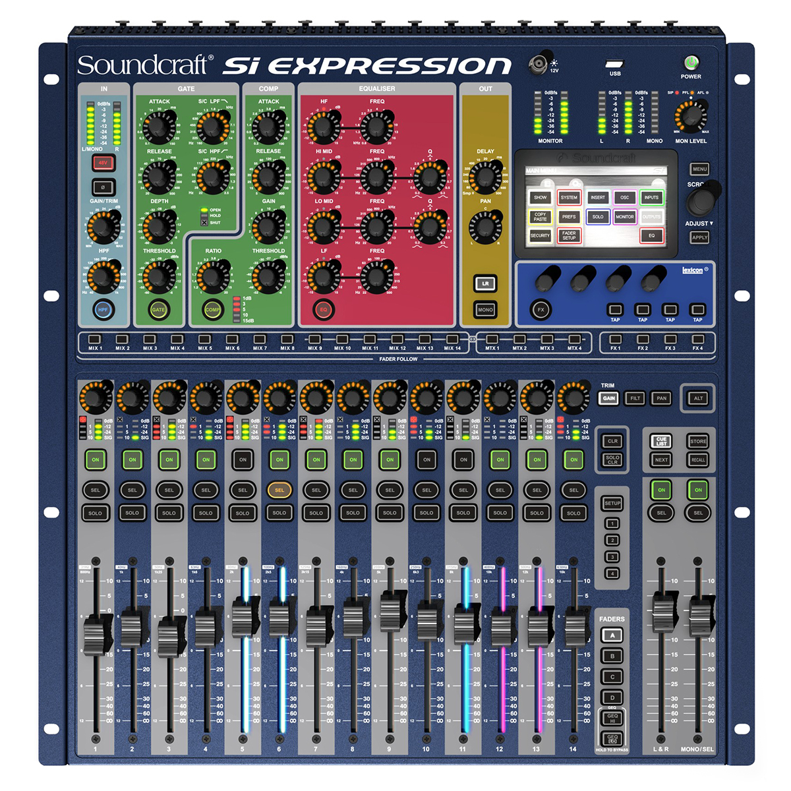This screenshot has height=791, width=791.
Task: Select fader layer A
Action: 612,635
